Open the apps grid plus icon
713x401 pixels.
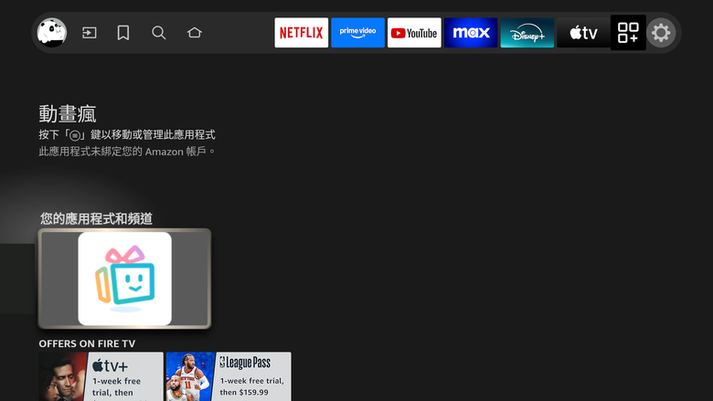(x=628, y=33)
